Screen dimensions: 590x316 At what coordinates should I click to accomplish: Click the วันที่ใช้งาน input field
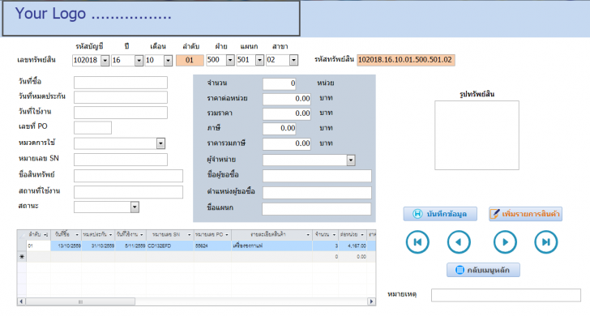121,113
